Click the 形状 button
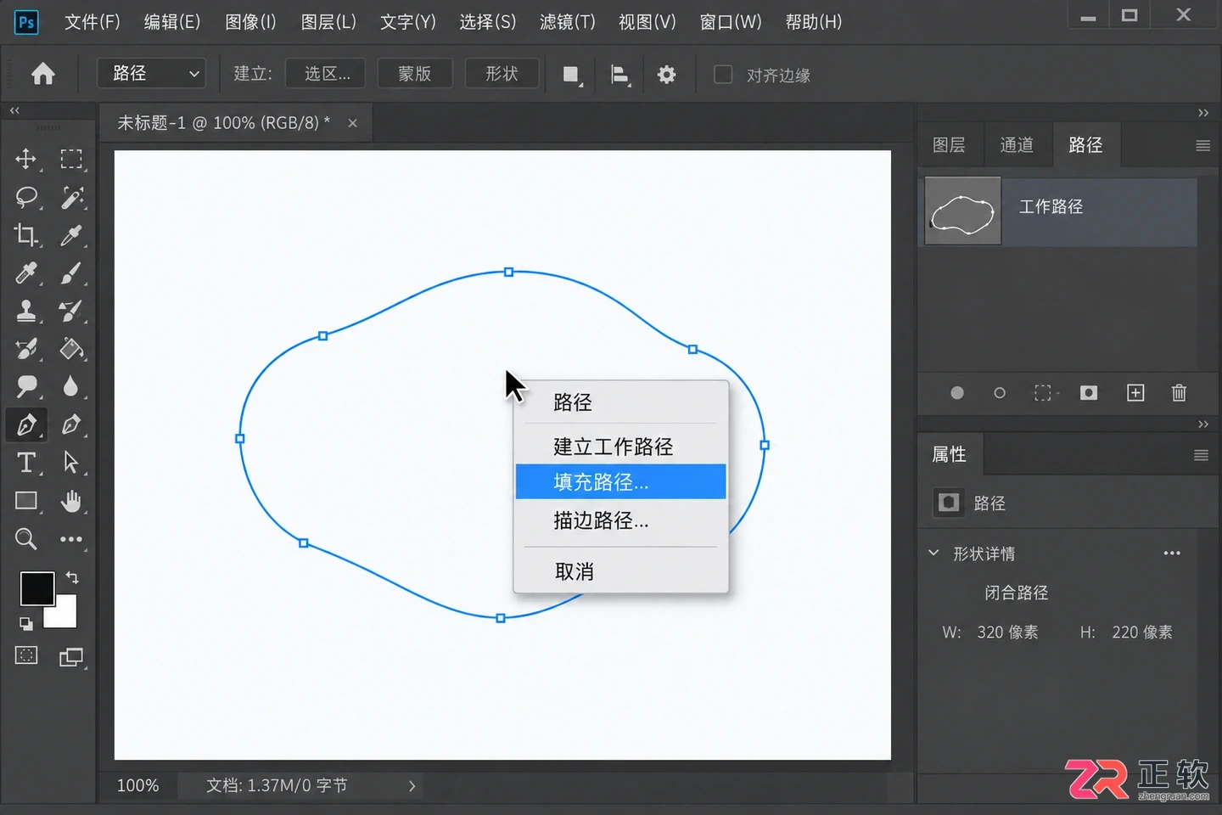The image size is (1222, 815). click(x=502, y=74)
